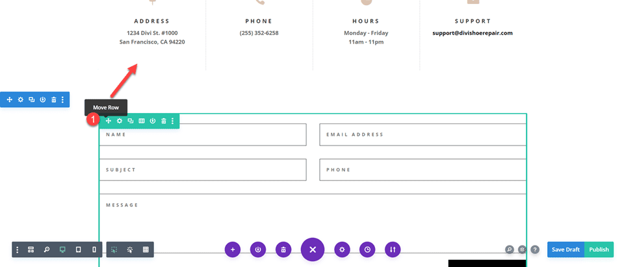Open the purple editing history clock button
The height and width of the screenshot is (267, 624).
[368, 249]
